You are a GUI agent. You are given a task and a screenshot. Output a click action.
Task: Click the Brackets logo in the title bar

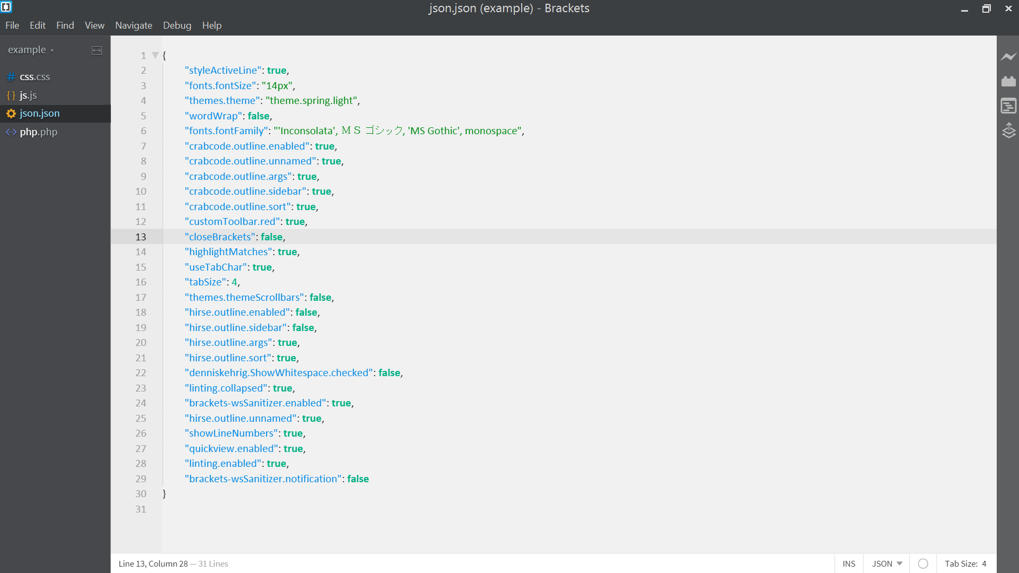[x=7, y=7]
